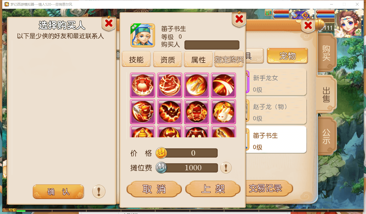The image size is (366, 214).
Task: Select the rabbit skill icon
Action: click(223, 112)
